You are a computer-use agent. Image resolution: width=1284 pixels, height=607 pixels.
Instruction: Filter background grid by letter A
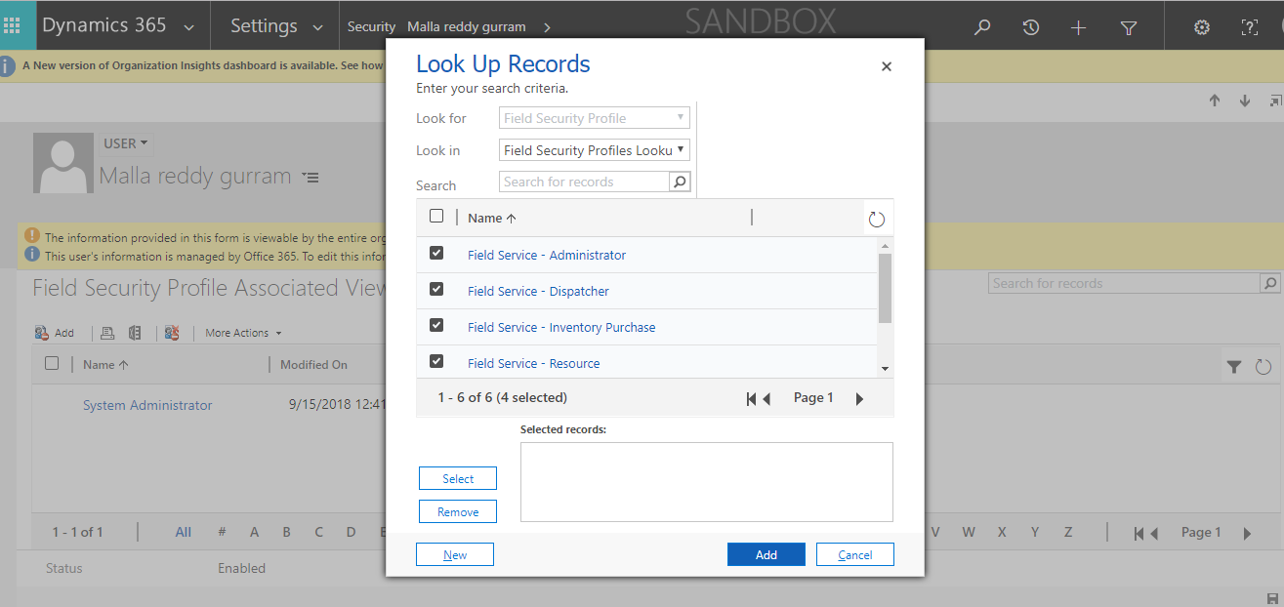[255, 532]
